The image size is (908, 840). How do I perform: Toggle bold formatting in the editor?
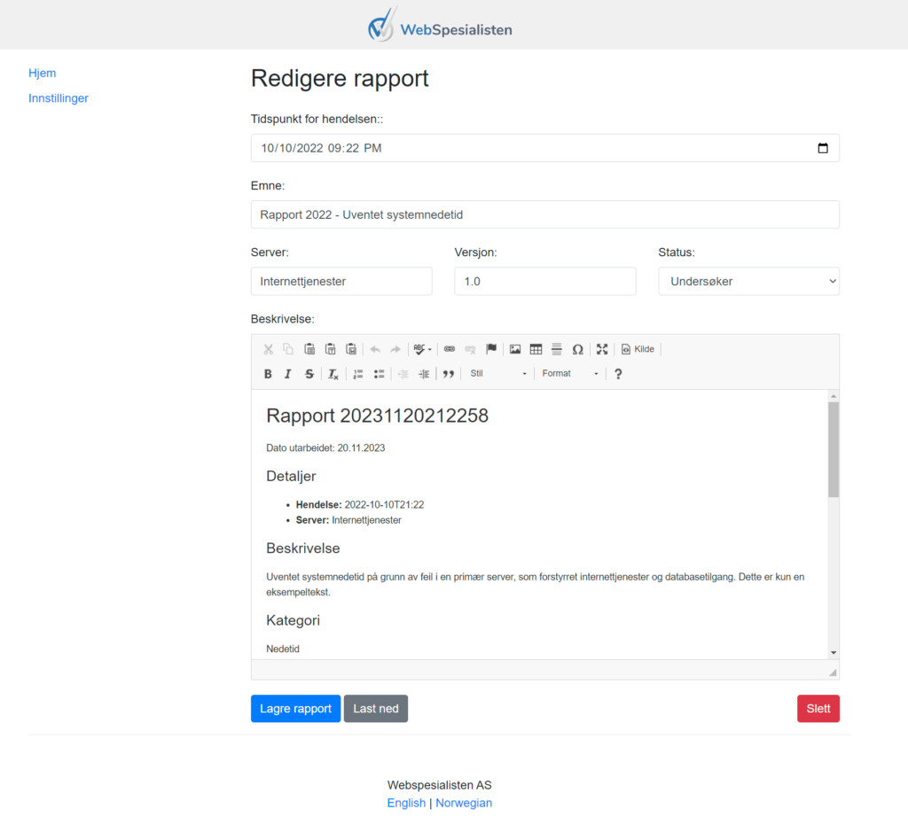[269, 374]
